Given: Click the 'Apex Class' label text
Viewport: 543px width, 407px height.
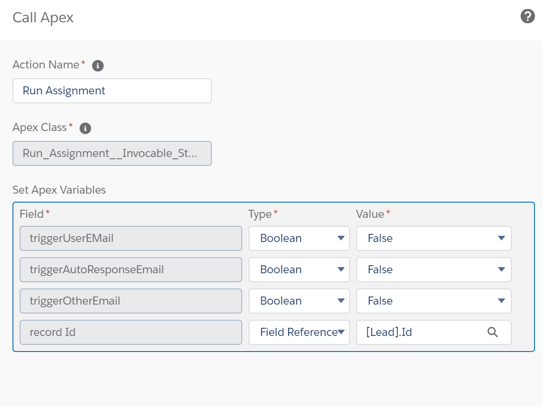Looking at the screenshot, I should pyautogui.click(x=40, y=127).
